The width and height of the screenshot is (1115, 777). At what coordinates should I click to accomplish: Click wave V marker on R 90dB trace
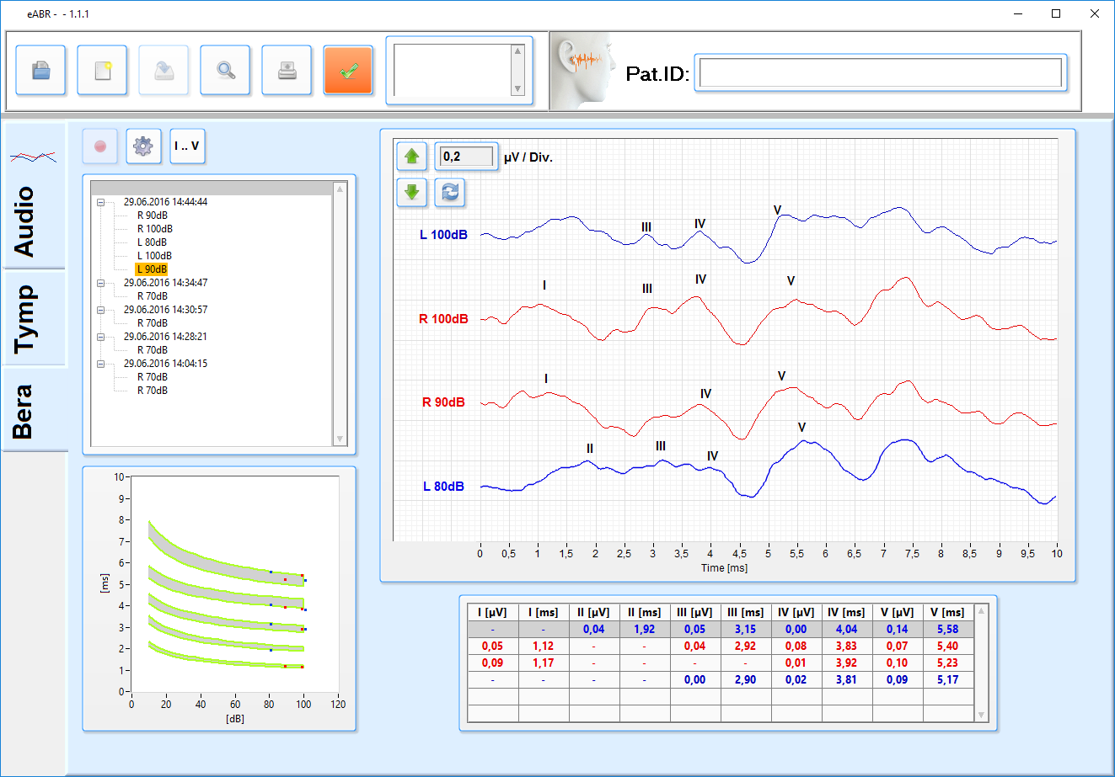click(x=781, y=376)
